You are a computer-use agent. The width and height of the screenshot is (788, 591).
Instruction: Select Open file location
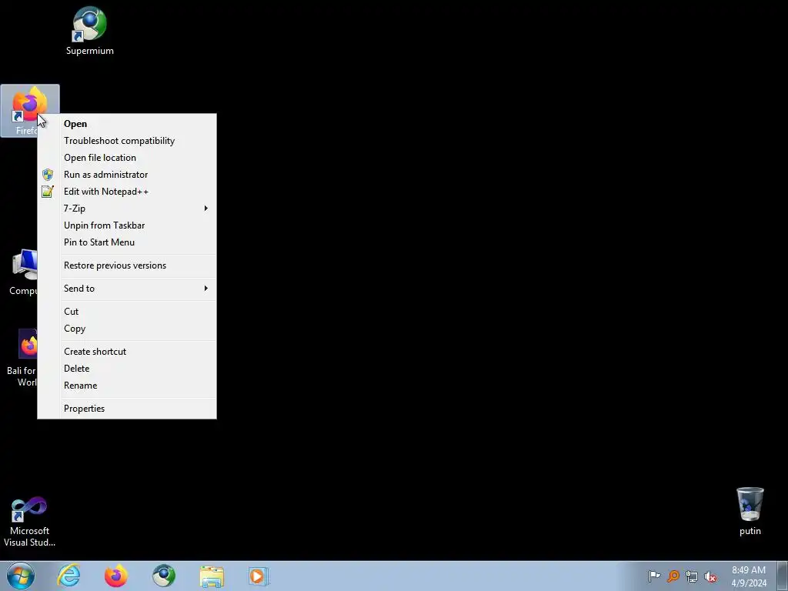[127, 158]
